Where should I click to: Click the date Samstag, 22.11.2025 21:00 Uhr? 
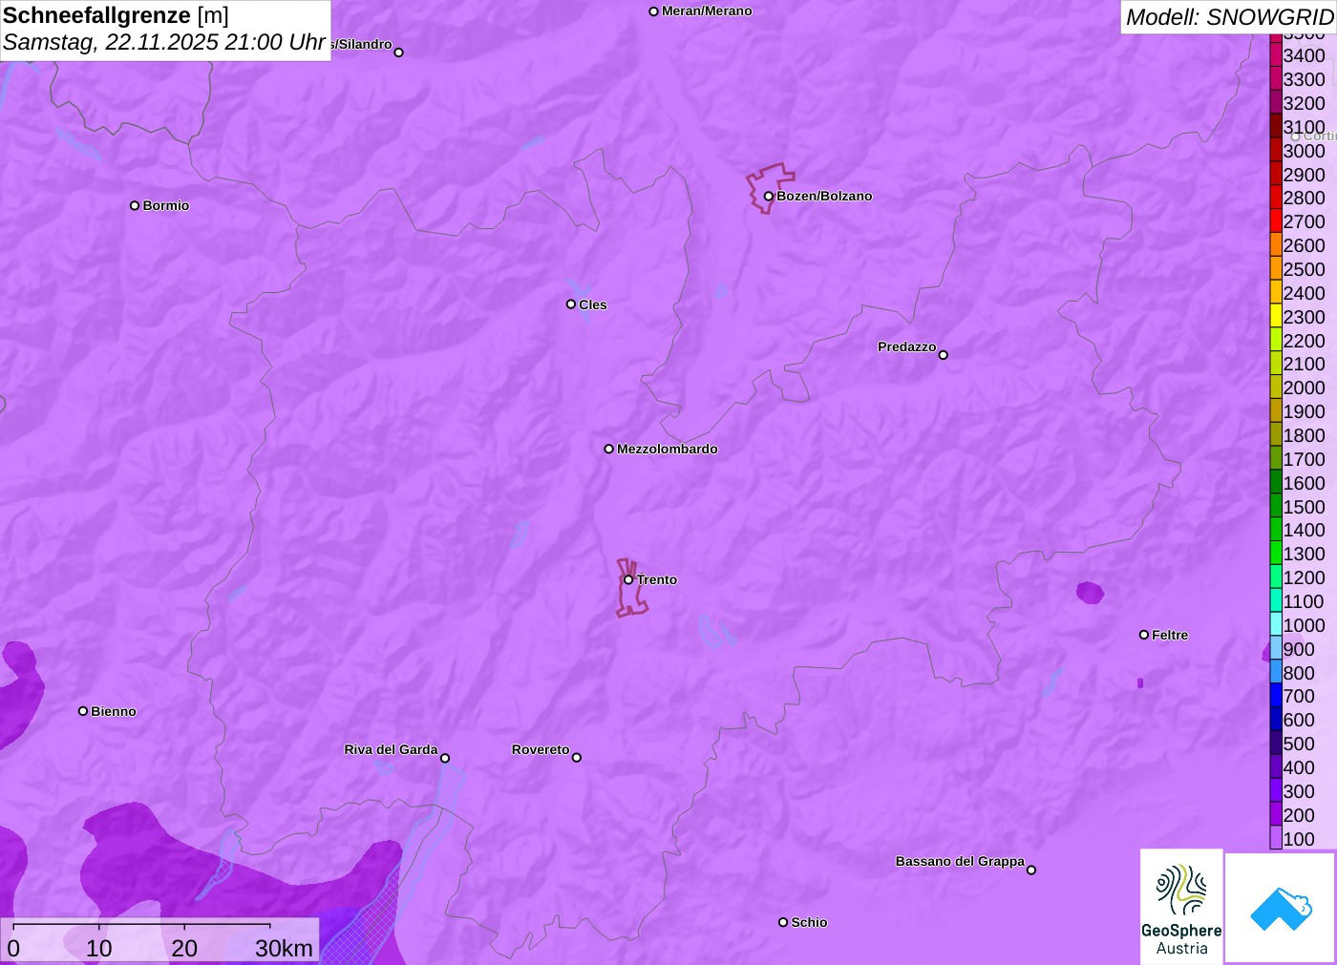click(164, 42)
